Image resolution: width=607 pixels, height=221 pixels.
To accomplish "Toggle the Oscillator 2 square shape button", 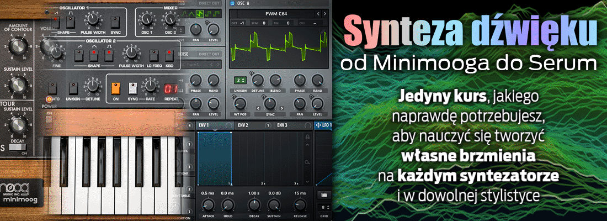I will click(x=108, y=56).
